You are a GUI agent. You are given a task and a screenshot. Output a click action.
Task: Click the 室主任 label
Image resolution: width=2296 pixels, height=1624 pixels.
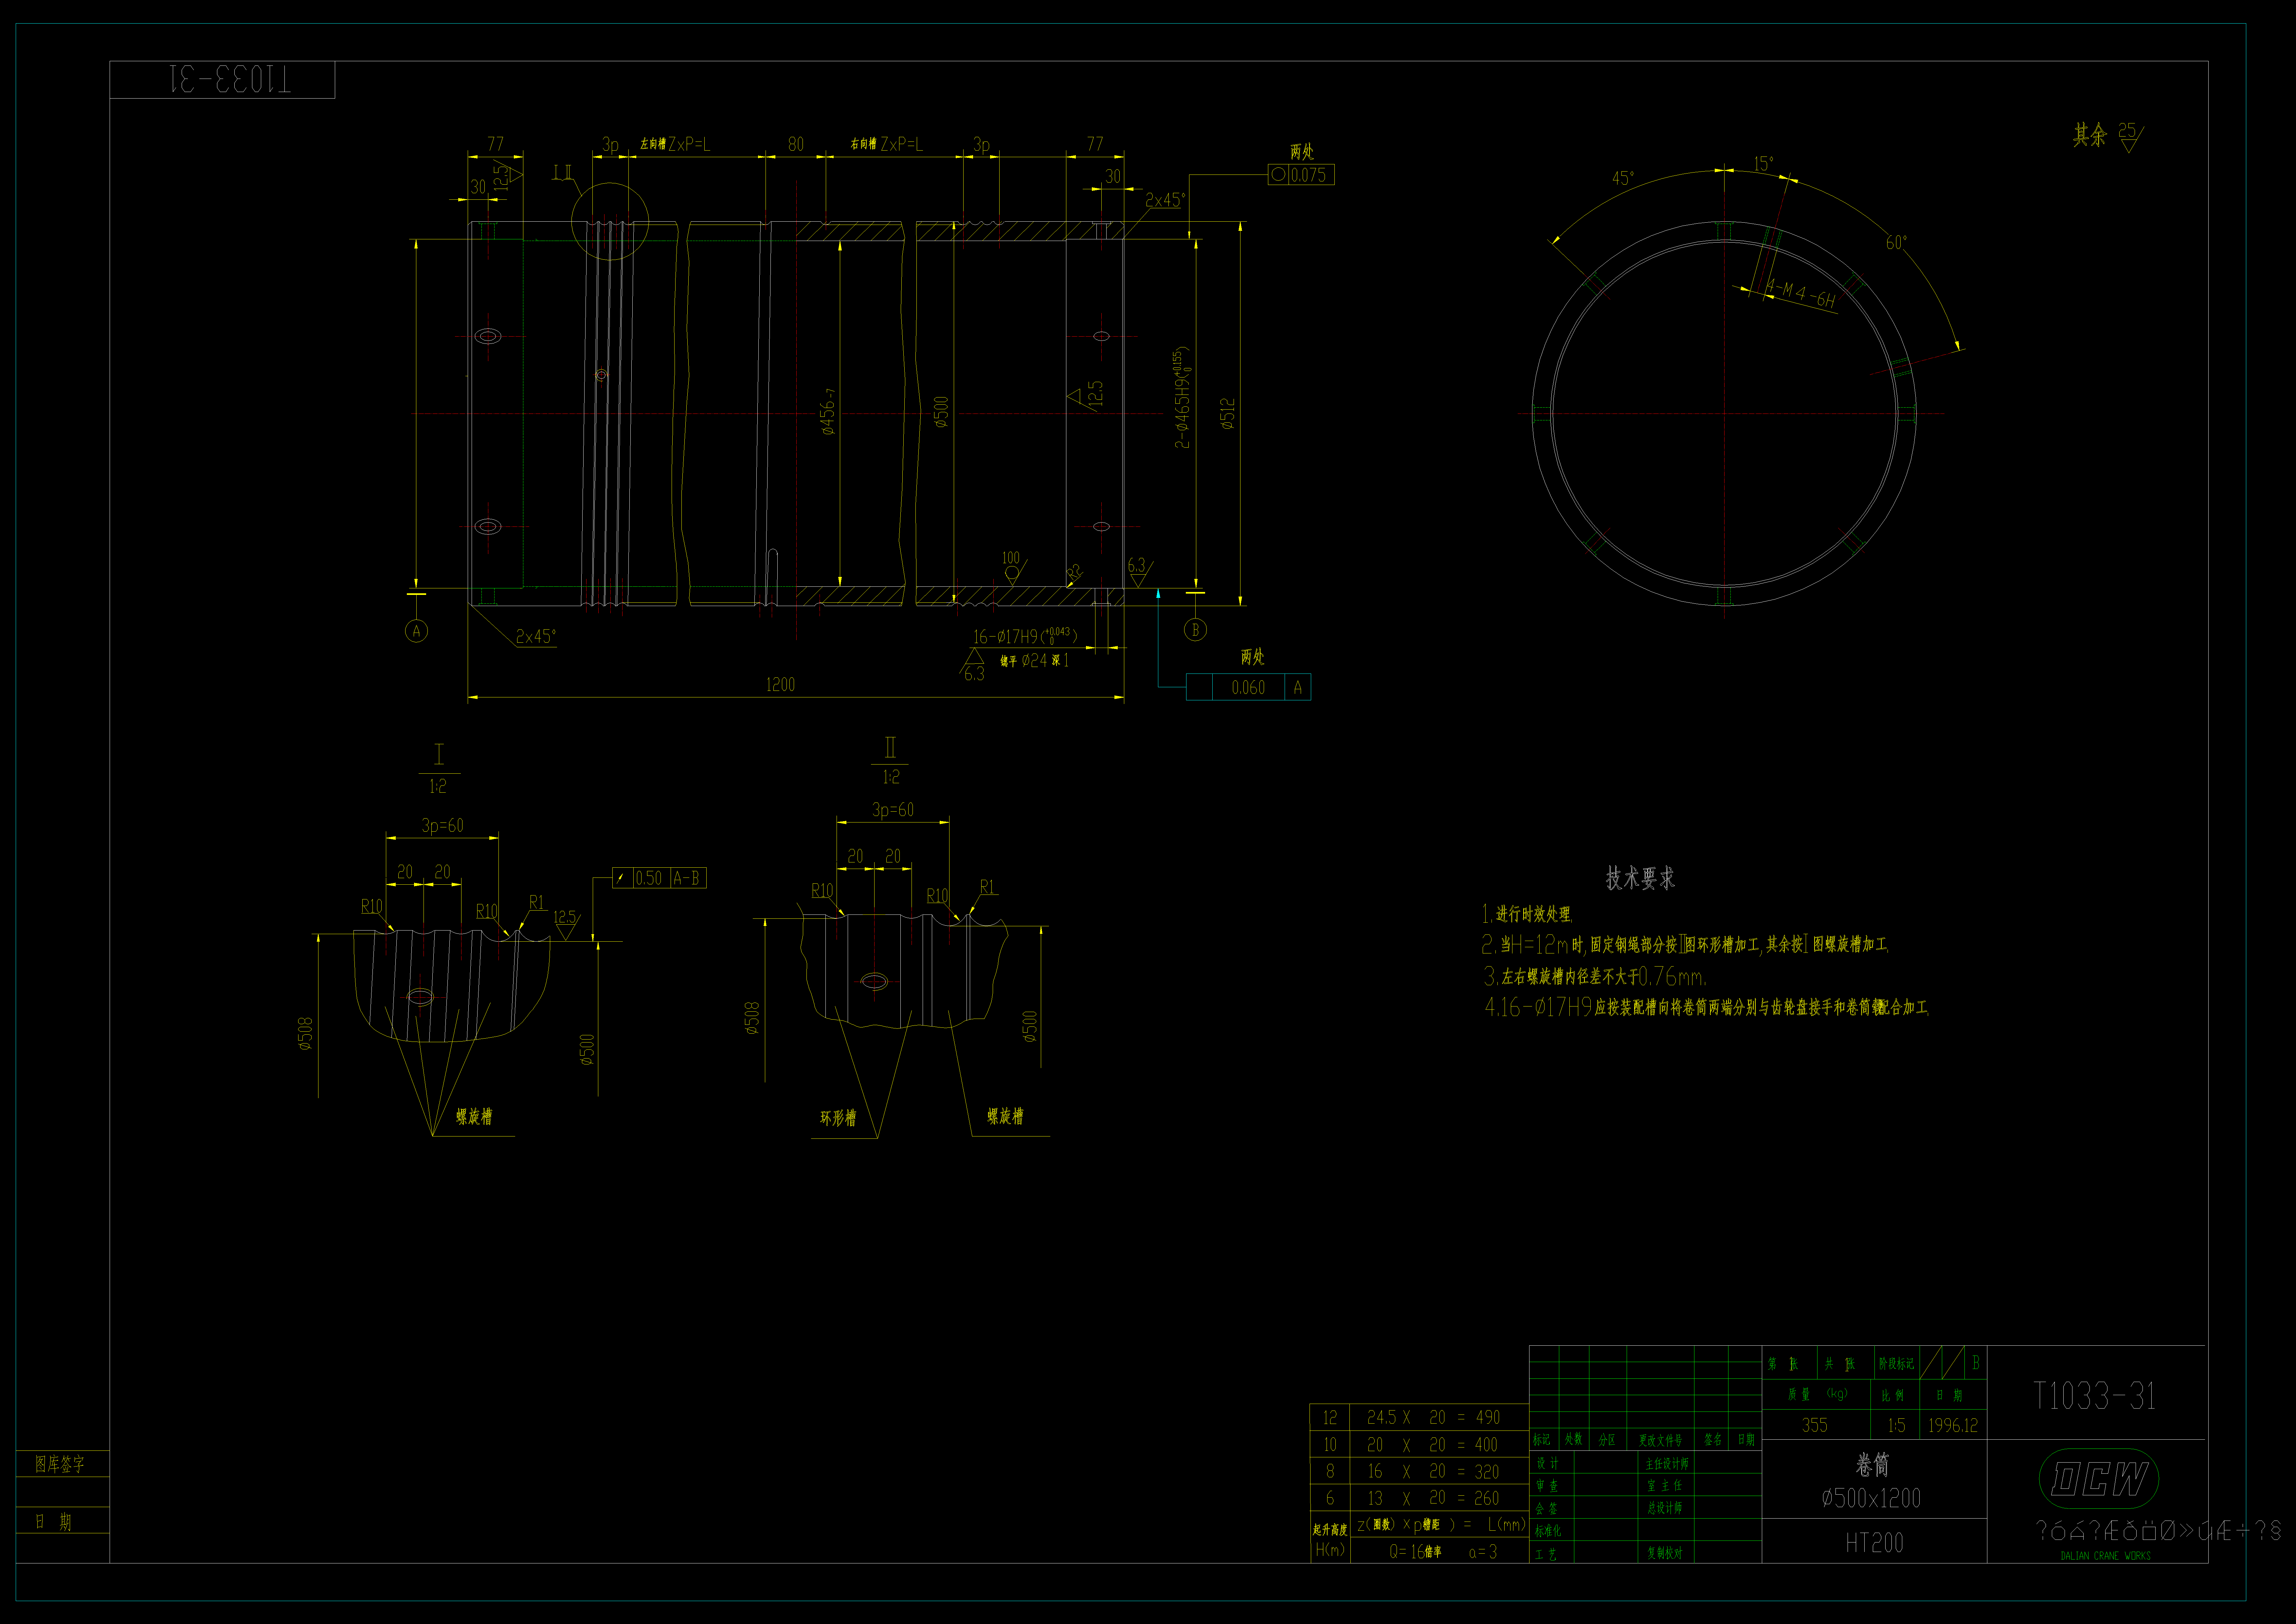click(1665, 1486)
